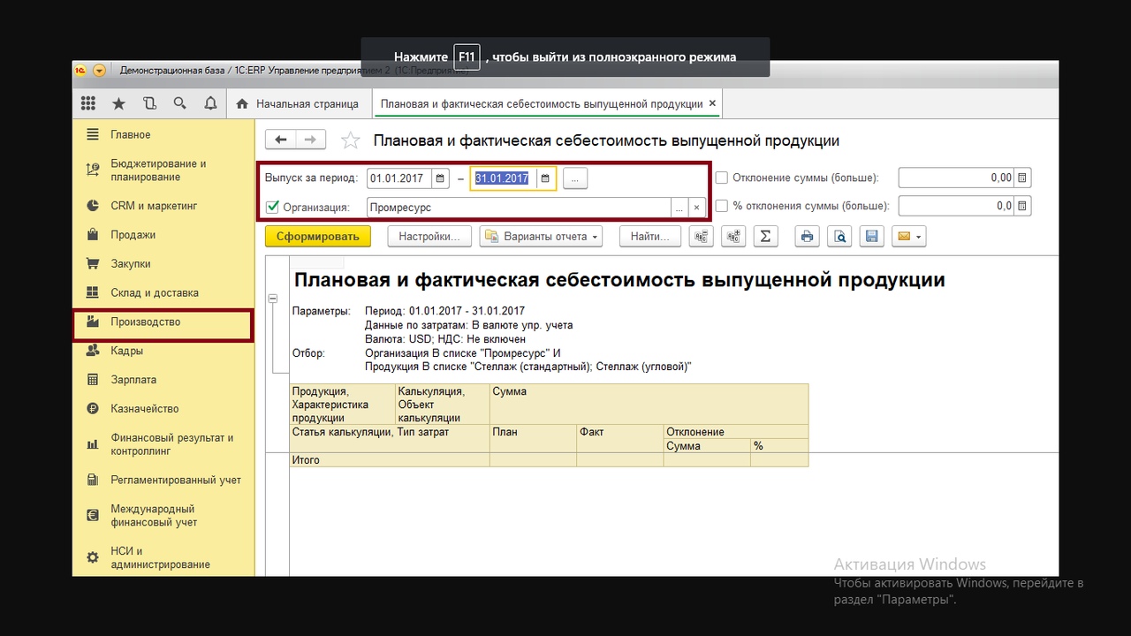Open notifications bell icon
Viewport: 1131px width, 636px height.
210,103
